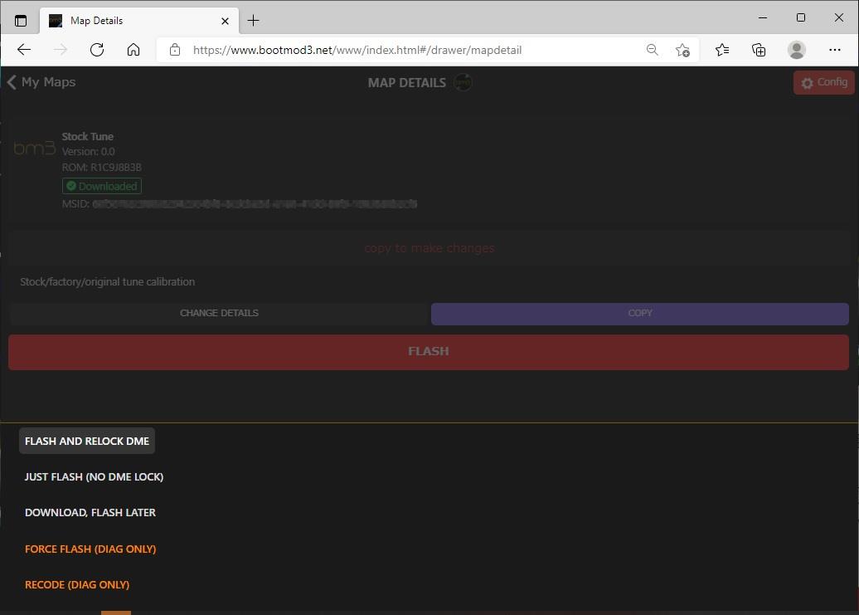Open a new browser tab
Image resolution: width=859 pixels, height=615 pixels.
pos(253,21)
